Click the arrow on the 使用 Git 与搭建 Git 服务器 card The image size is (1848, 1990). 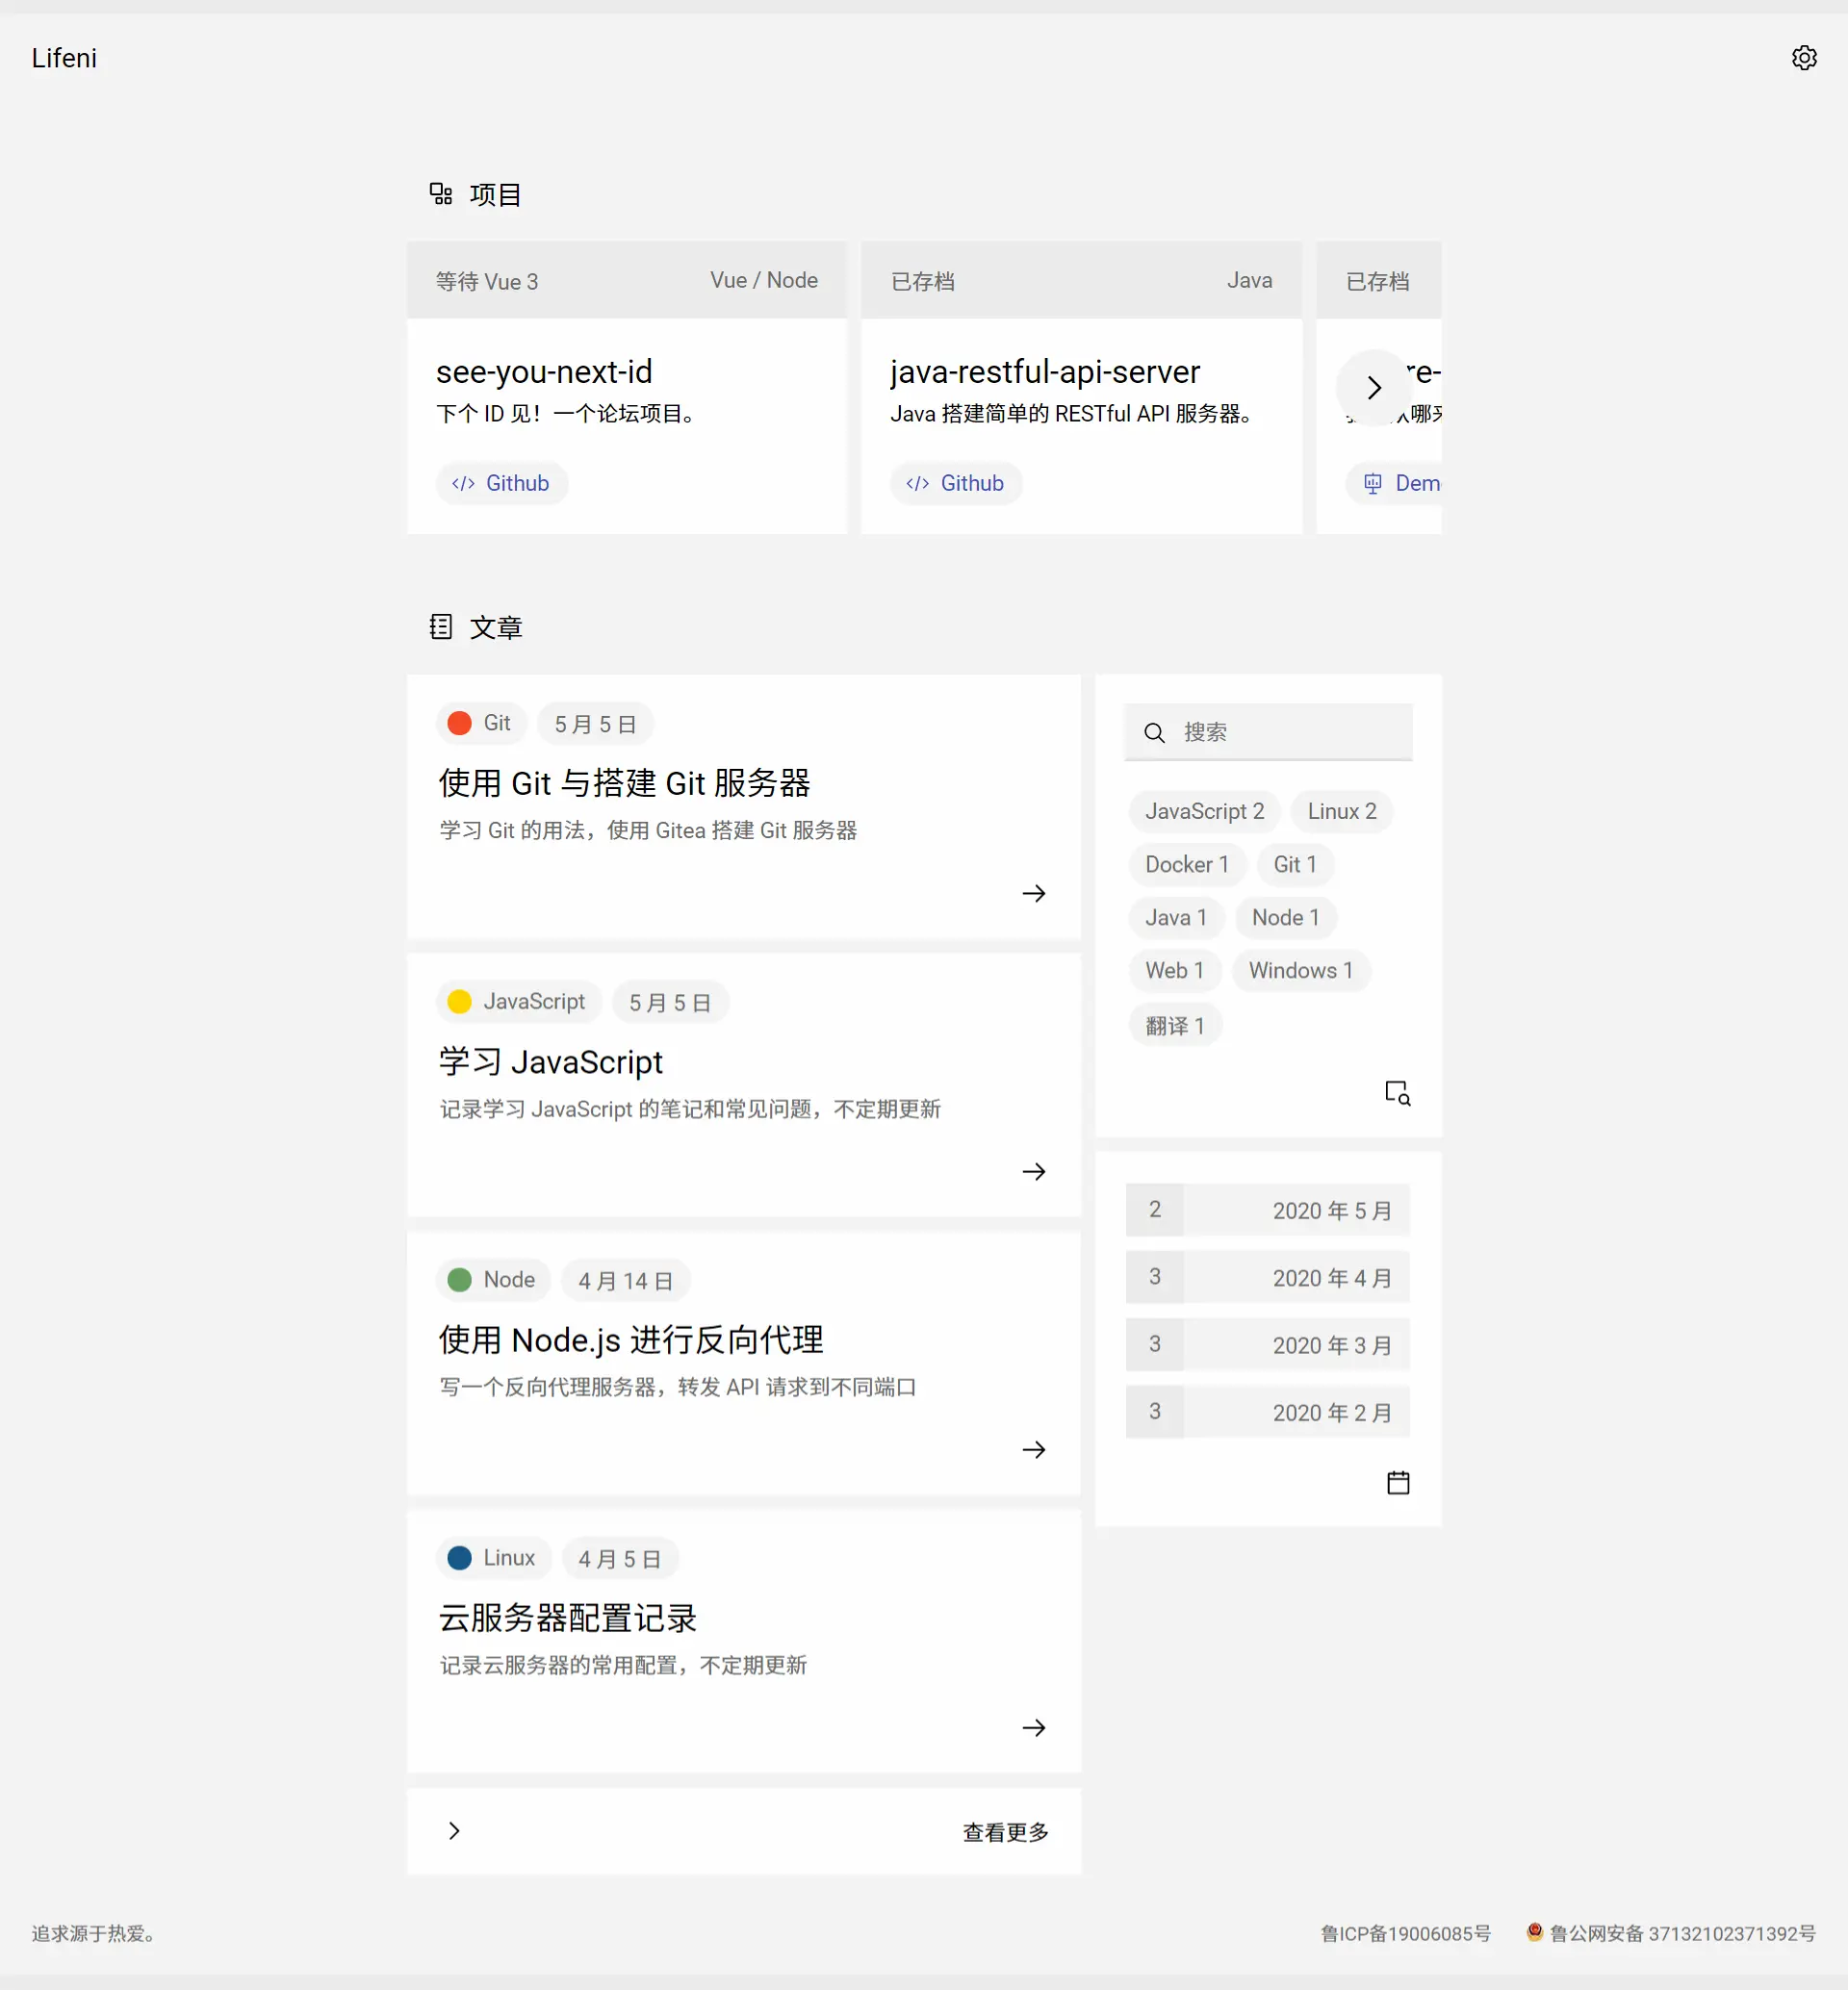pos(1034,893)
